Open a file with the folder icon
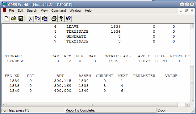 (14, 18)
